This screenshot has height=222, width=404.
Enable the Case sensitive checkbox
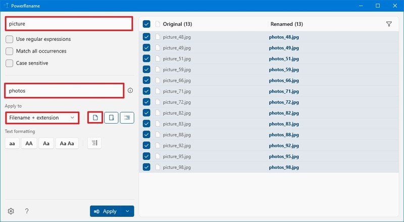click(10, 63)
